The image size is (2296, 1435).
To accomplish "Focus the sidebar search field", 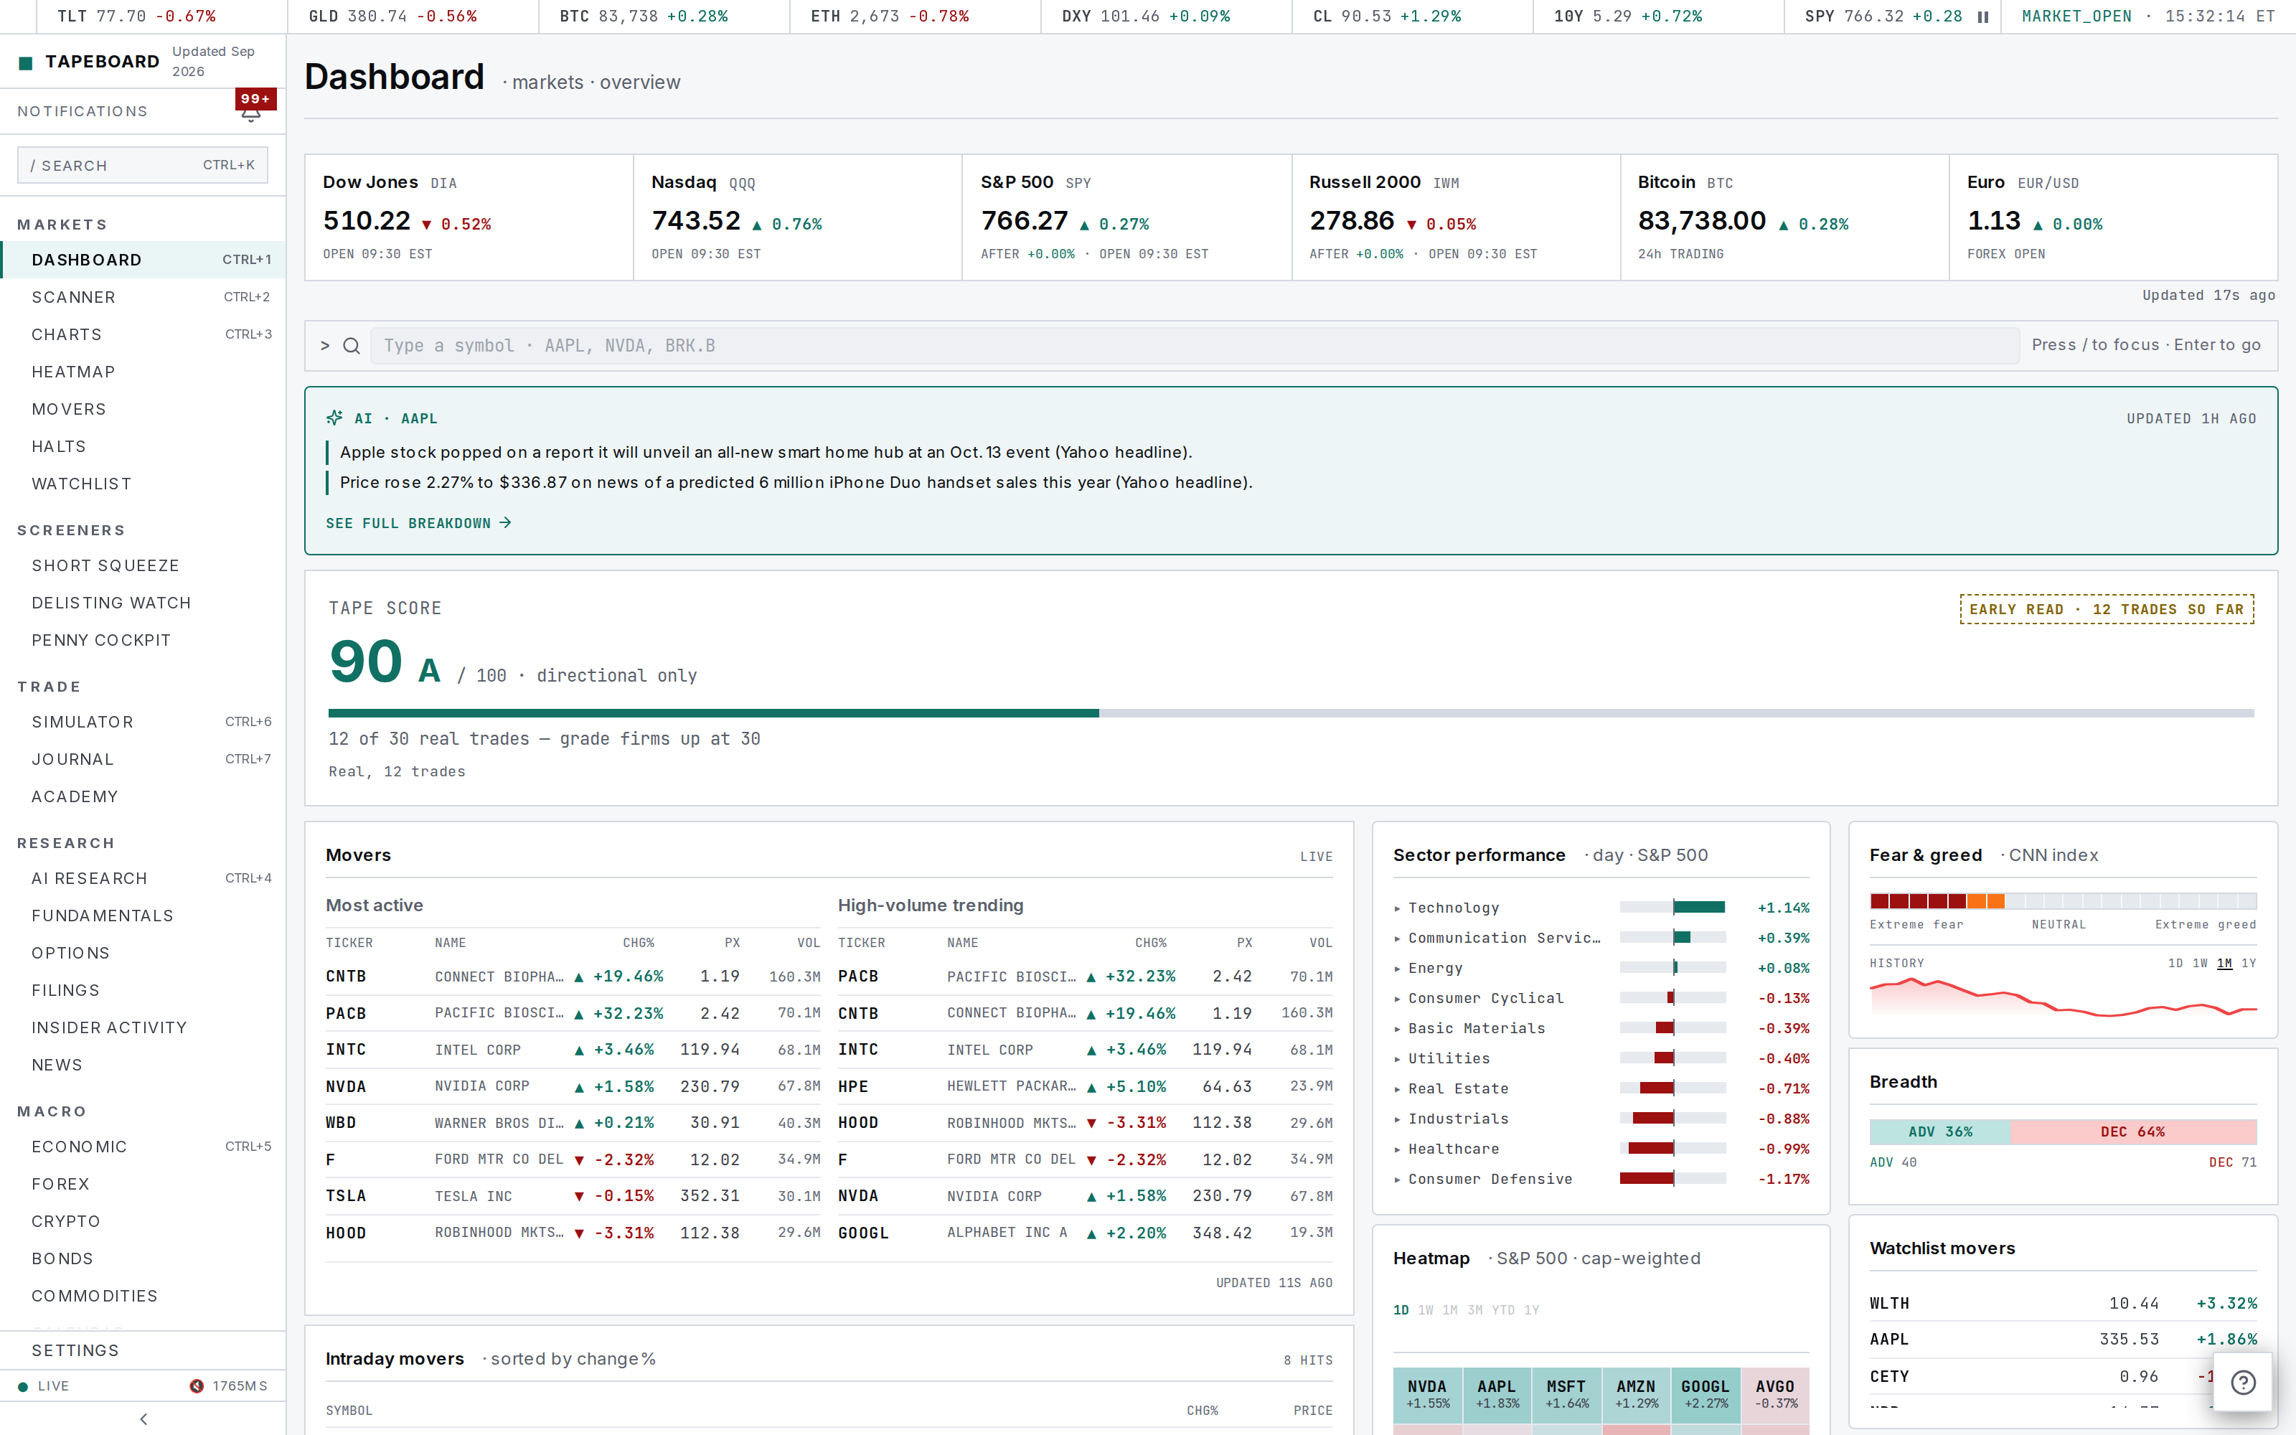I will [x=142, y=165].
